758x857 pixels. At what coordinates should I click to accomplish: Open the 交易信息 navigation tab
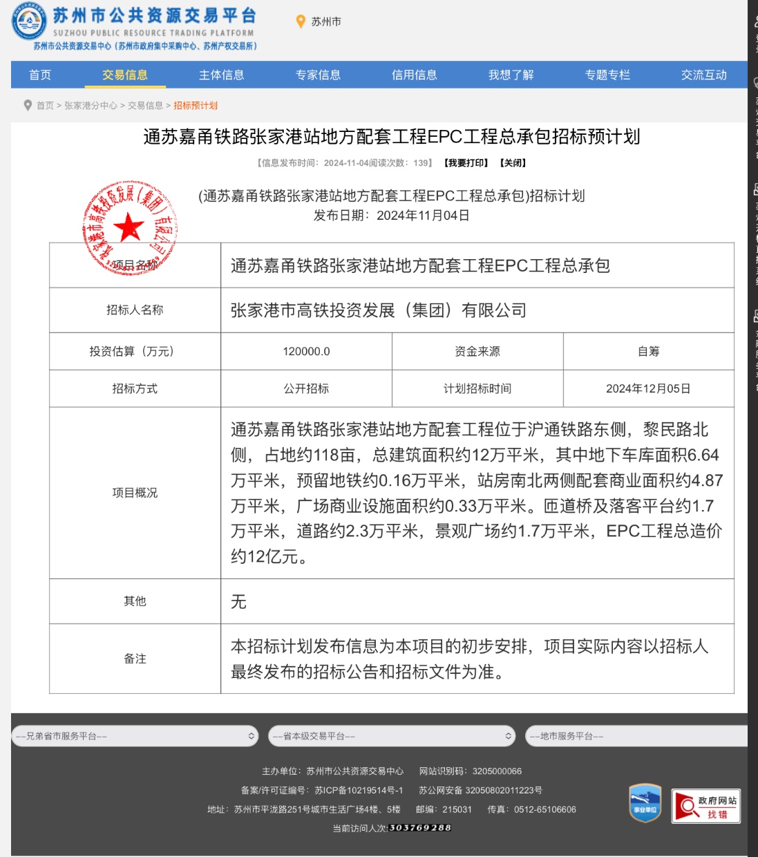click(x=125, y=75)
